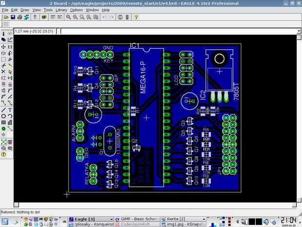Open the Library menu
The width and height of the screenshot is (302, 227).
tap(61, 10)
